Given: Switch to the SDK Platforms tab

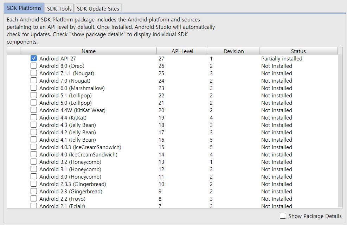Looking at the screenshot, I should 24,8.
